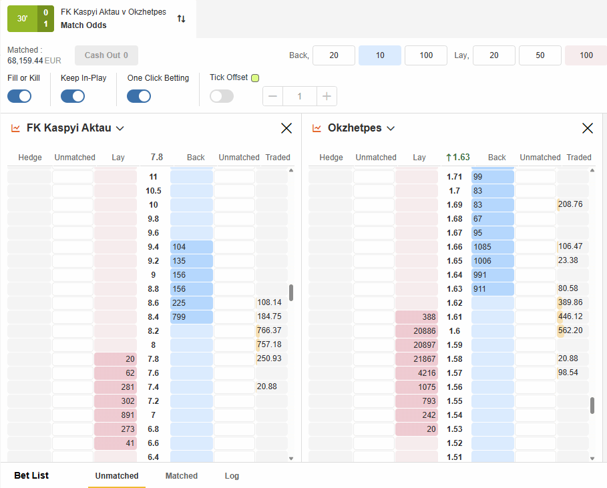
Task: Select Back stake 100
Action: pos(426,55)
